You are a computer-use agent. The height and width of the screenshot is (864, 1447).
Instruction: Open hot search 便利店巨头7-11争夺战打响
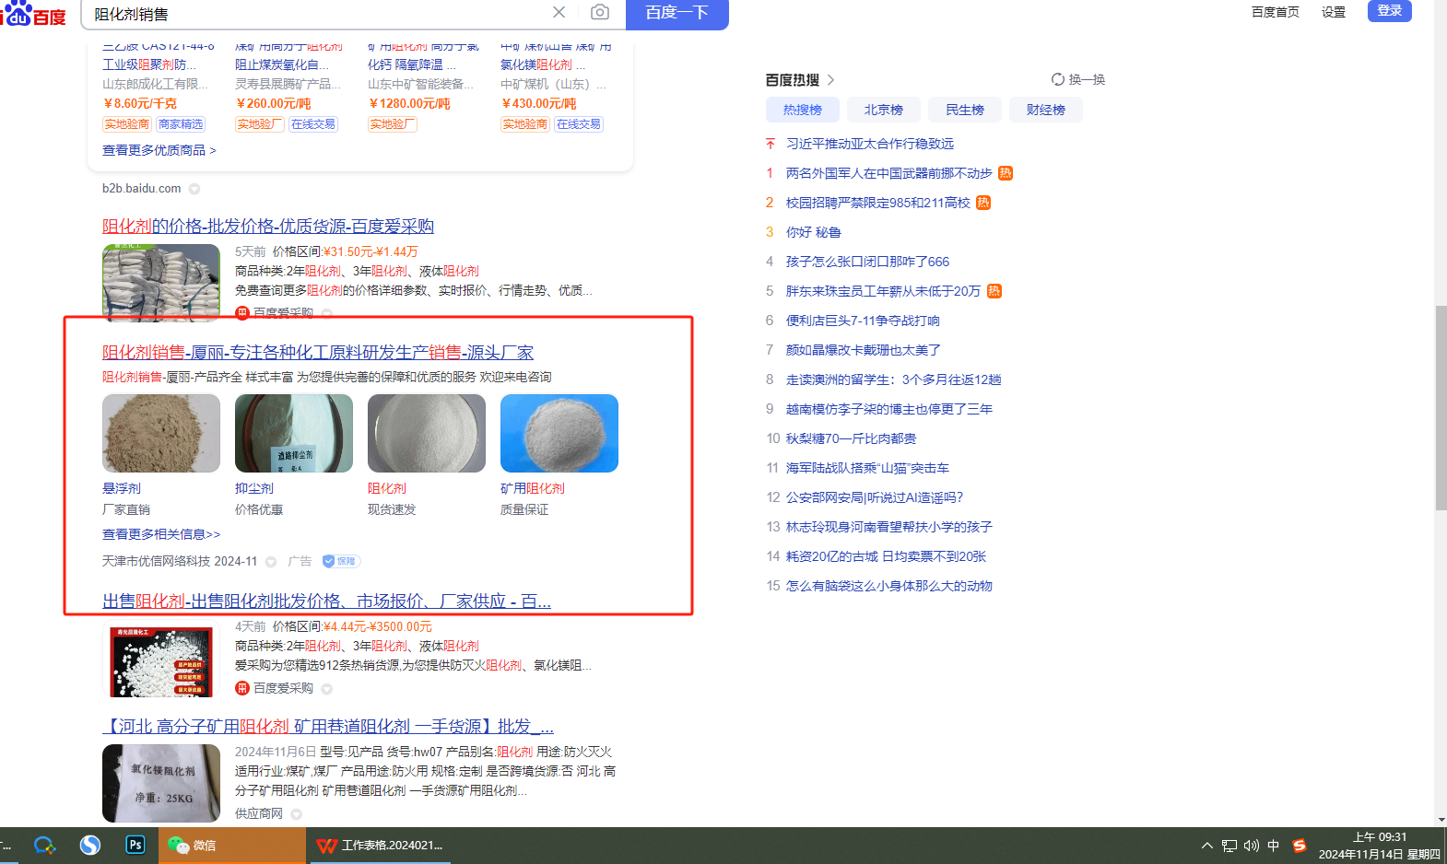point(863,321)
